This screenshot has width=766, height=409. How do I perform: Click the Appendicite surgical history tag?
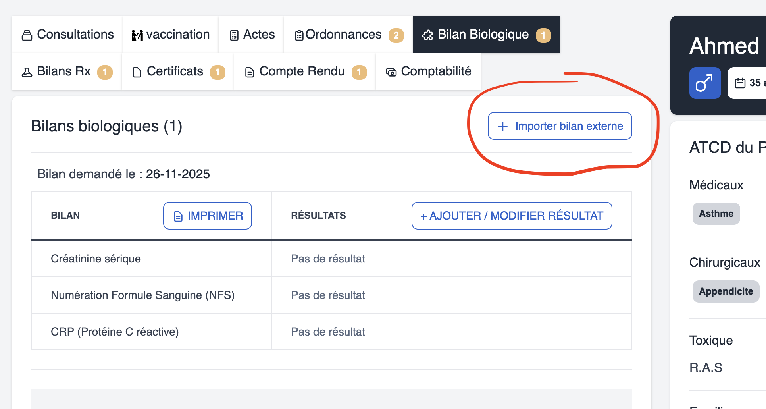726,291
